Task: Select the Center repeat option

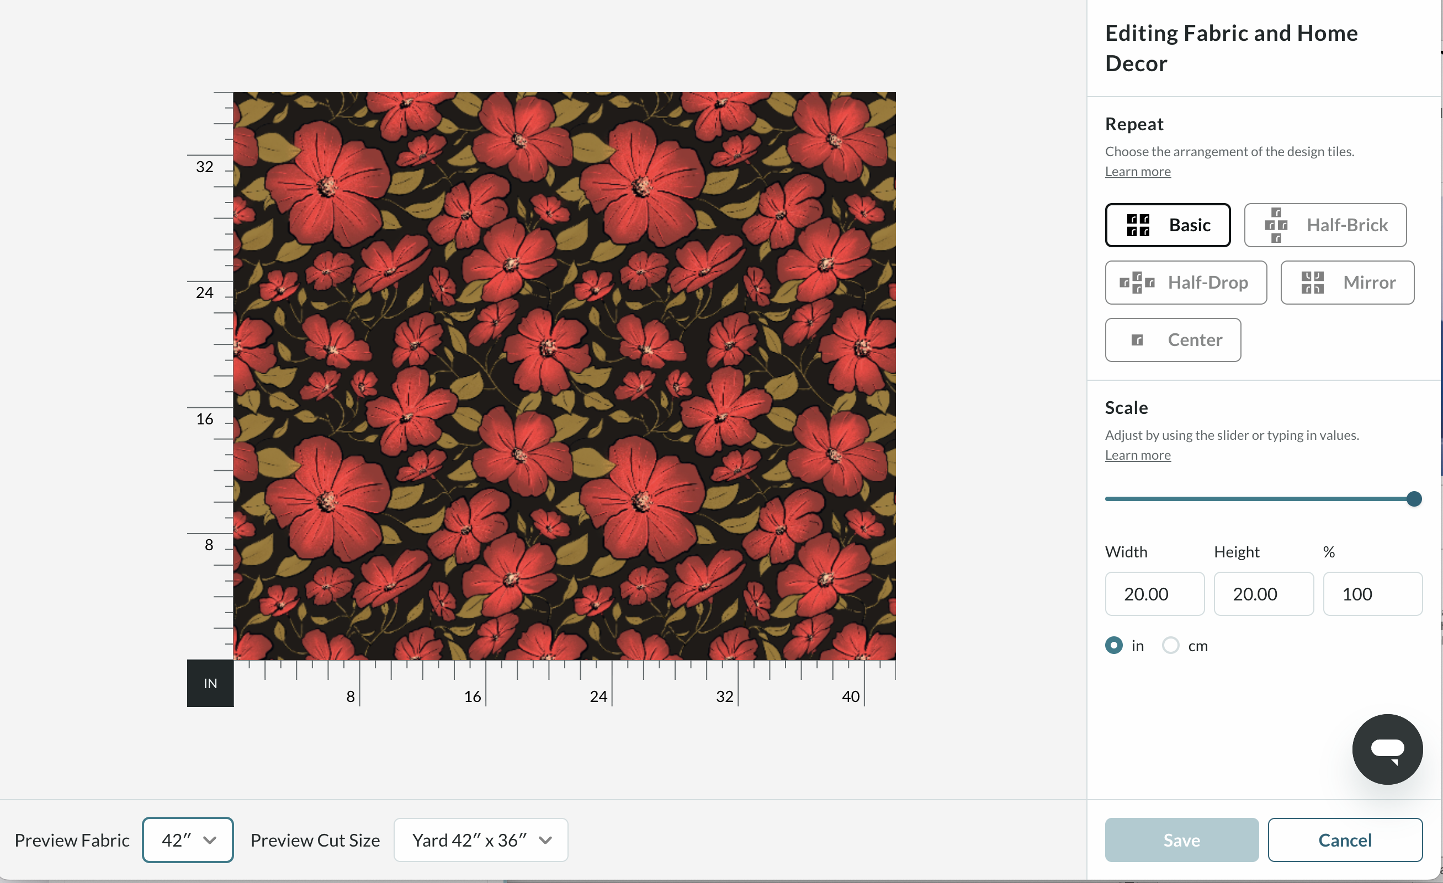Action: pos(1173,339)
